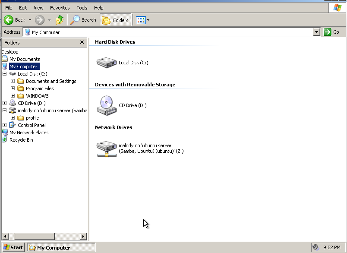The width and height of the screenshot is (347, 253).
Task: Expand CD Drive (D:) tree node
Action: [5, 103]
